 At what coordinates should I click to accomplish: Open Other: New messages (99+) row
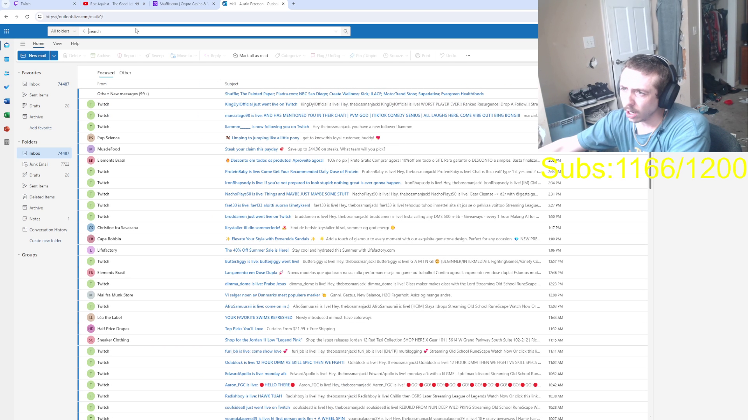308,94
